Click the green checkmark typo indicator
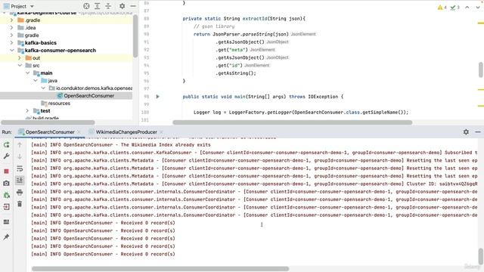Viewport: 484px width, 272px height. (x=455, y=7)
